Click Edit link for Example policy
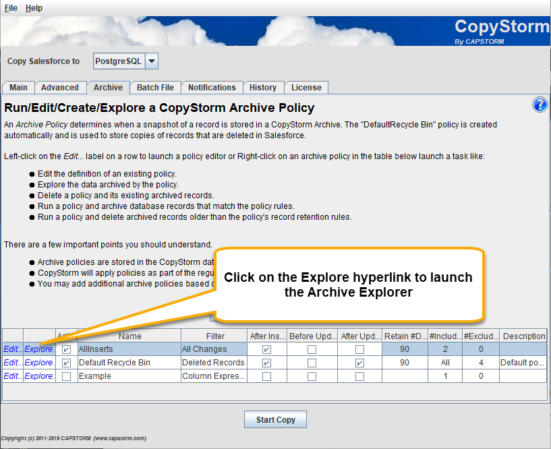551x449 pixels. pyautogui.click(x=13, y=376)
